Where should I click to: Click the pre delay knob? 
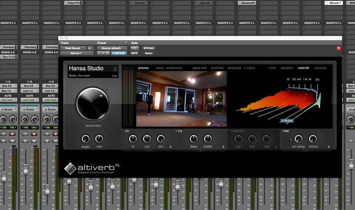pos(299,139)
